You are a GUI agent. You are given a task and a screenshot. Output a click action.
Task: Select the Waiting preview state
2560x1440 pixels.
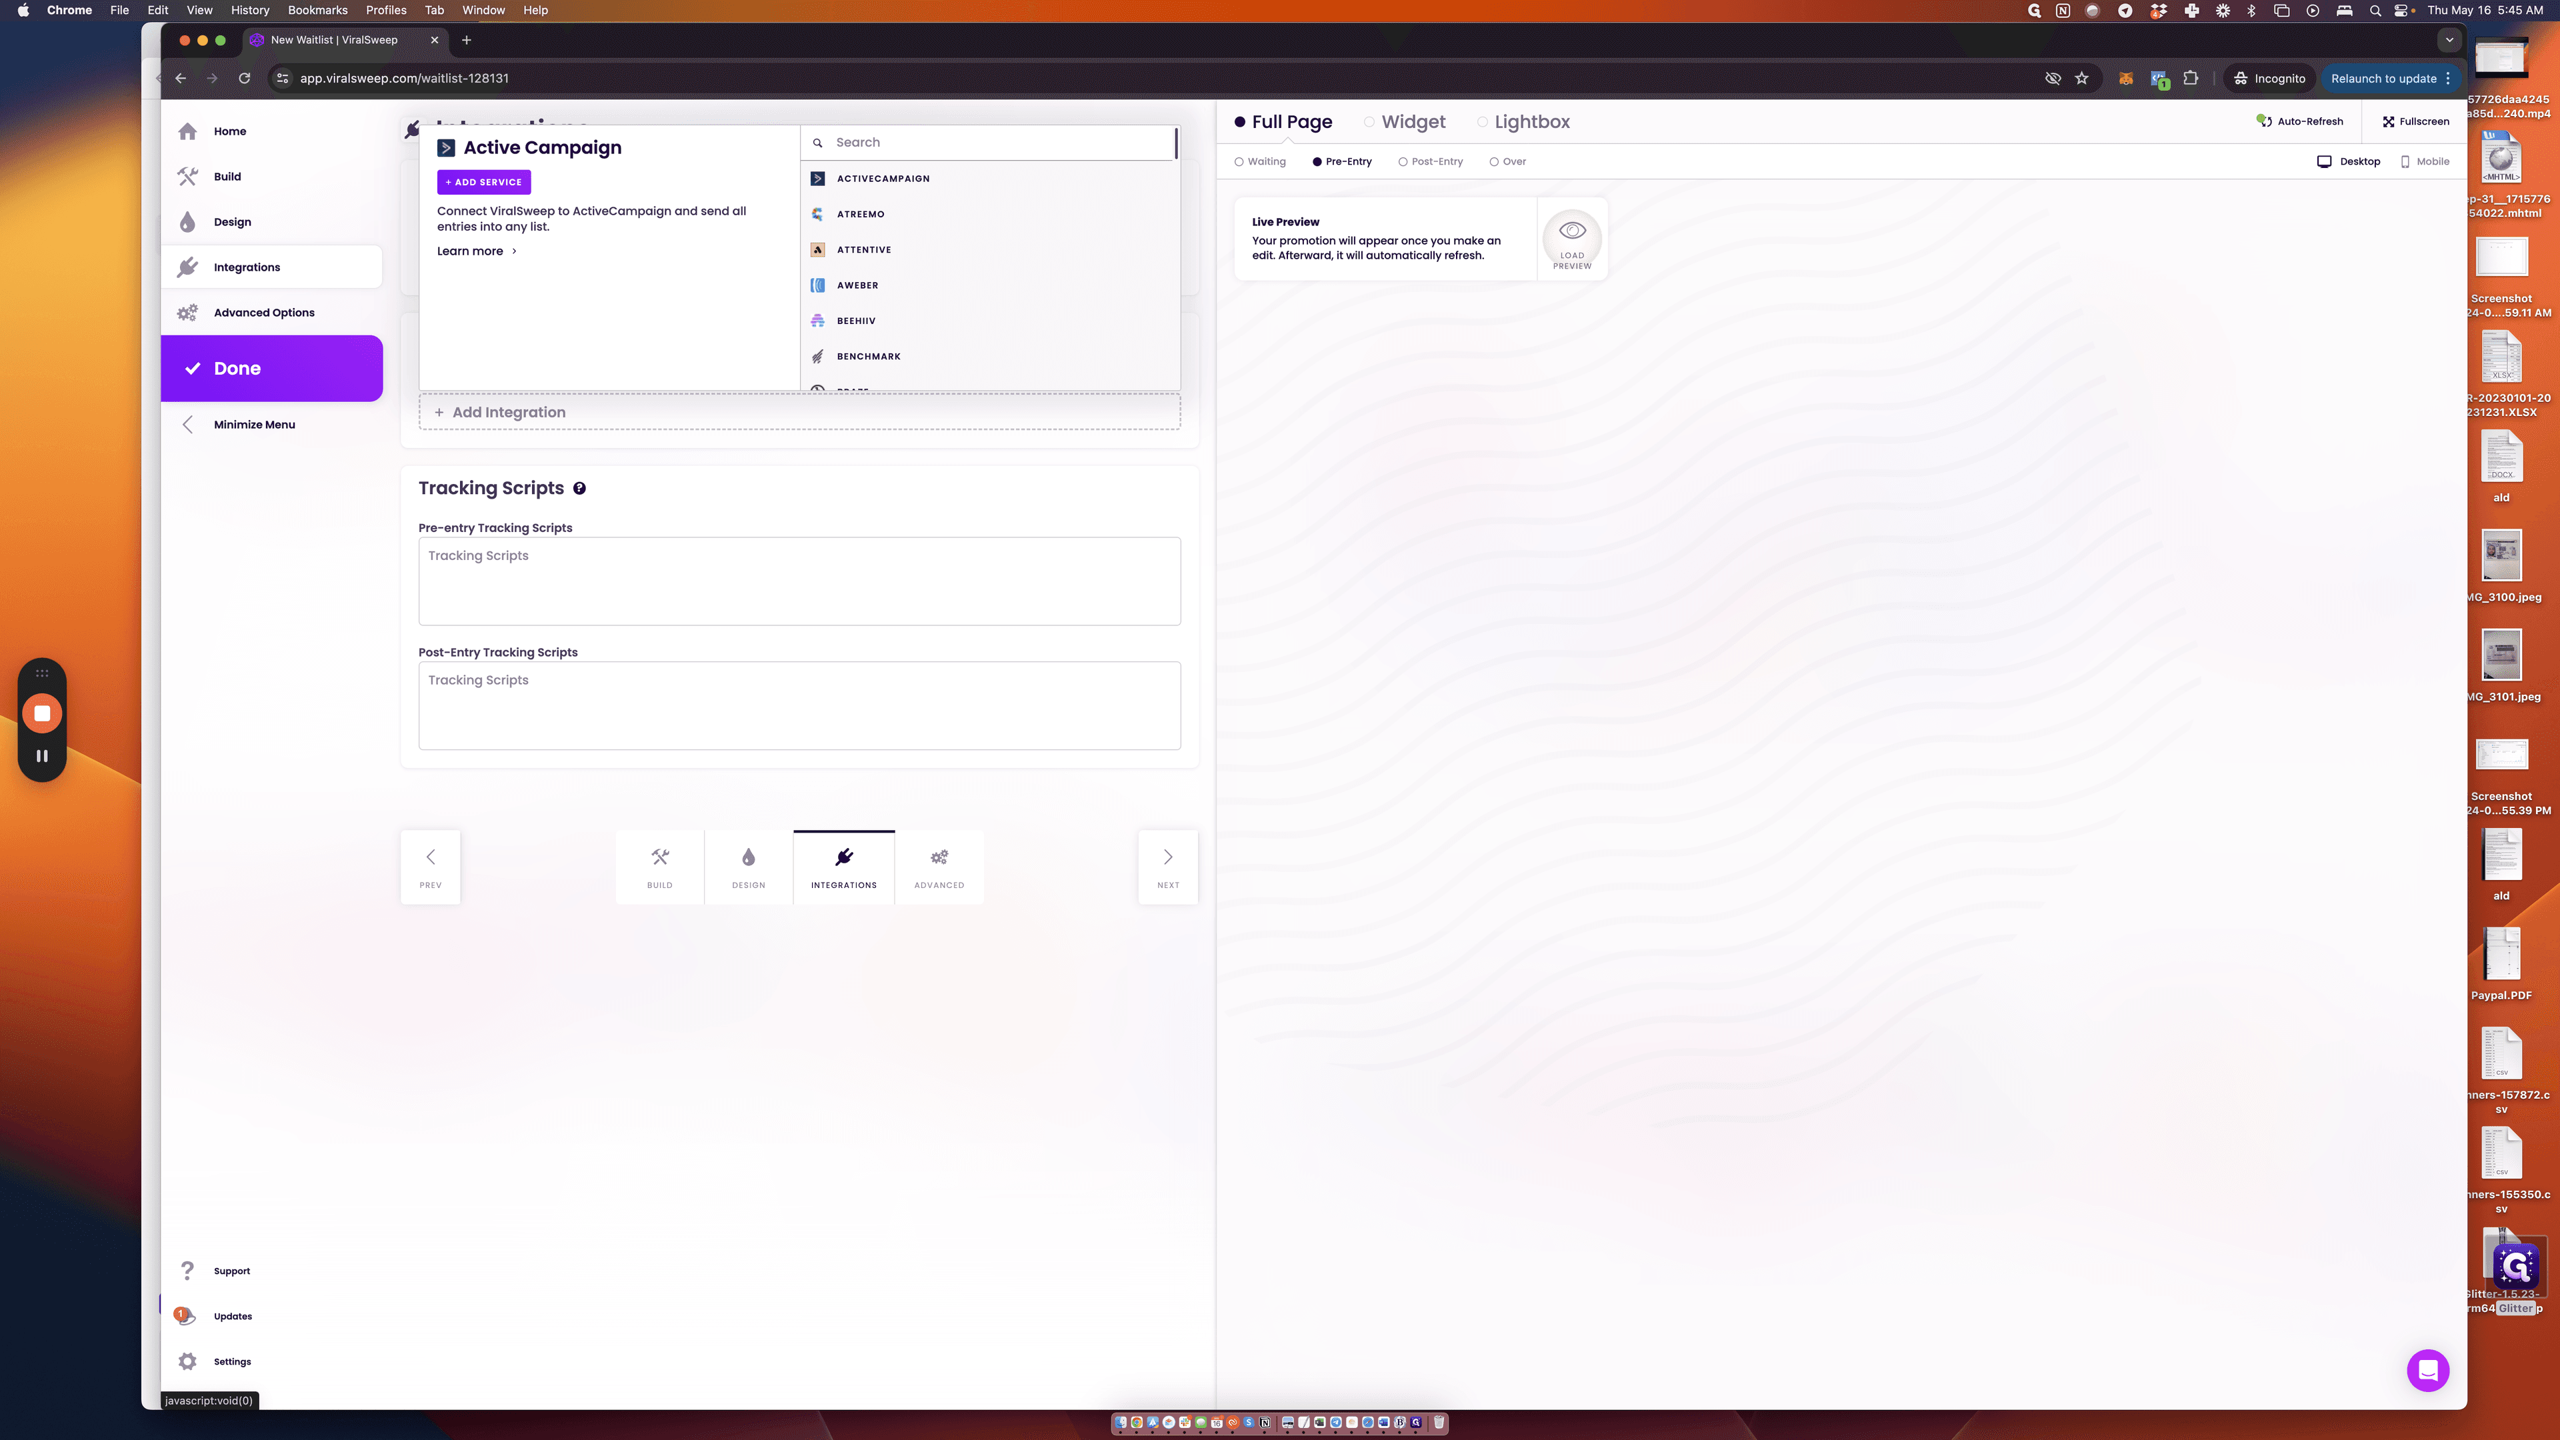[x=1260, y=161]
